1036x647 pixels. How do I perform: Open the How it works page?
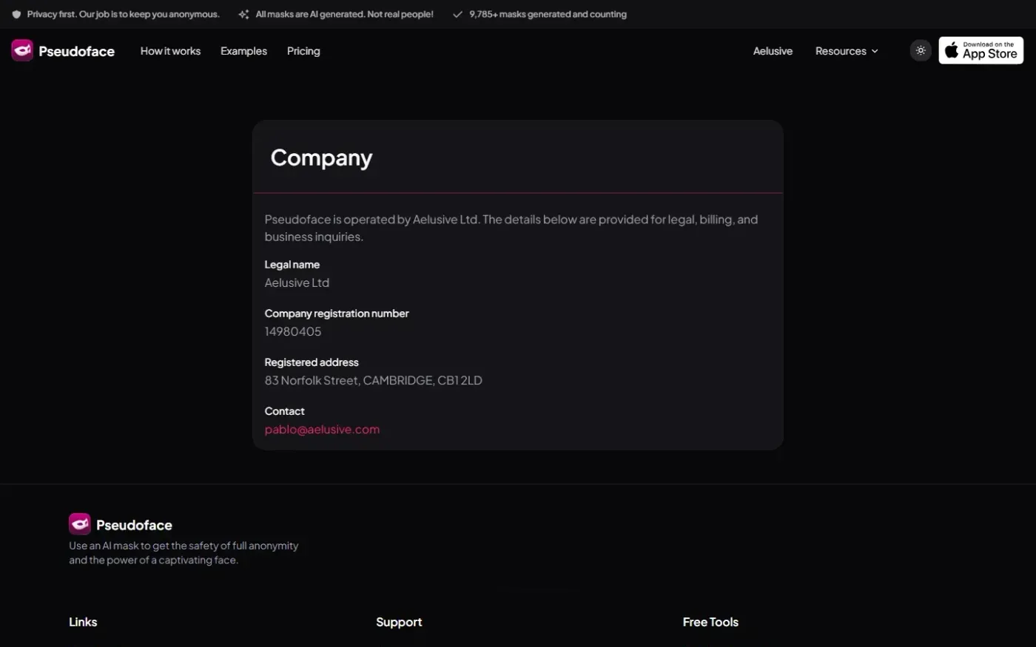pyautogui.click(x=170, y=51)
